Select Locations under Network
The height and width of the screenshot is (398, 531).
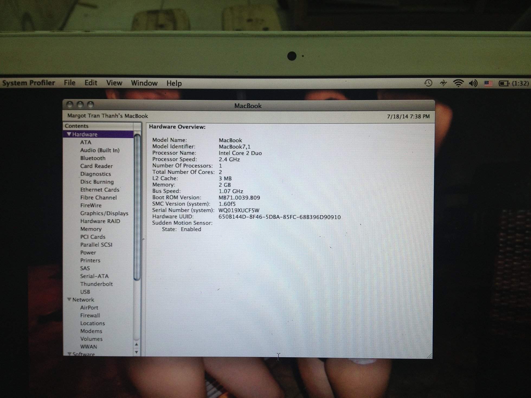coord(92,323)
